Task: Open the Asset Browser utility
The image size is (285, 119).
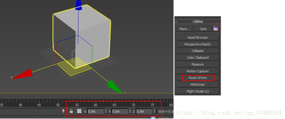Action: click(198, 38)
